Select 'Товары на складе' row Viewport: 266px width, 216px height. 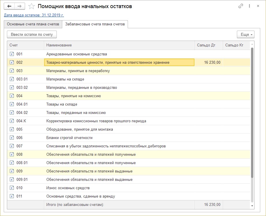[129, 104]
